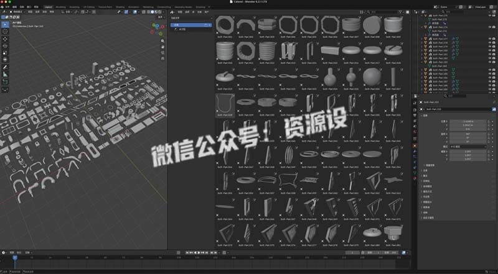This screenshot has height=274, width=498.
Task: Toggle viewport gizmos button
Action: click(126, 12)
